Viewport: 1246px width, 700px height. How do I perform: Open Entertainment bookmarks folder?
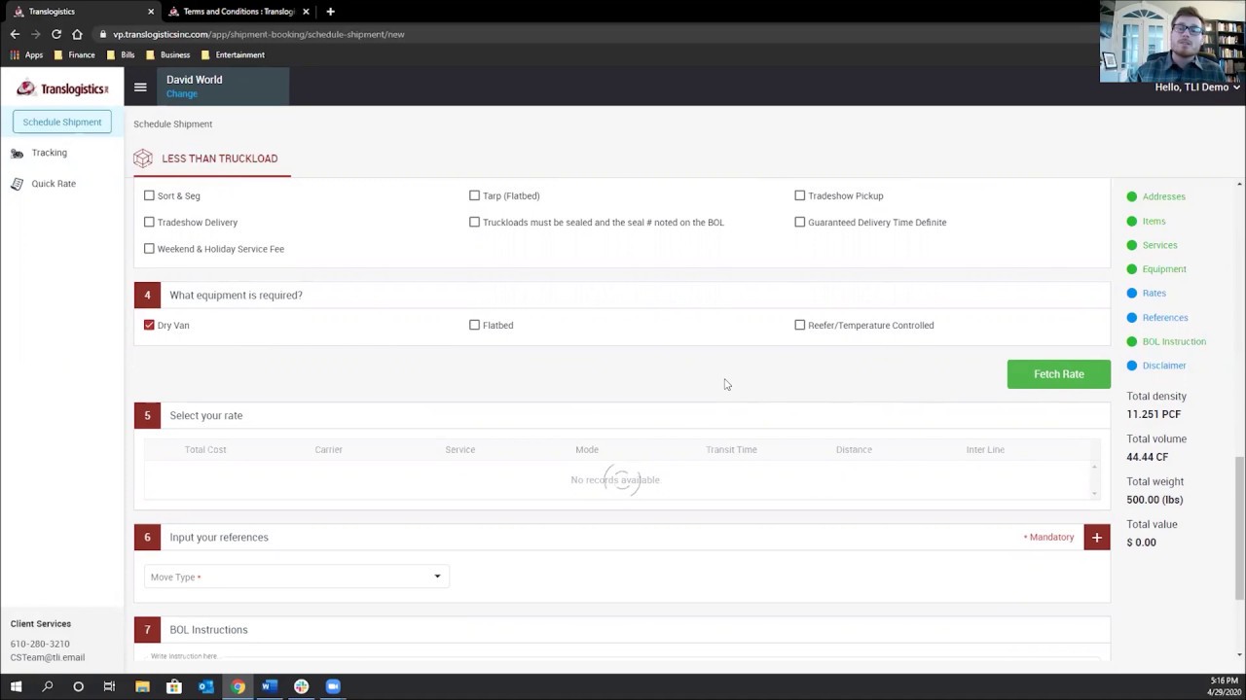click(233, 55)
